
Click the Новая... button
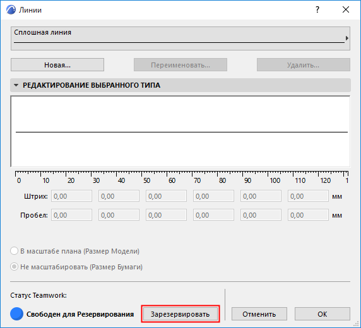pos(57,65)
